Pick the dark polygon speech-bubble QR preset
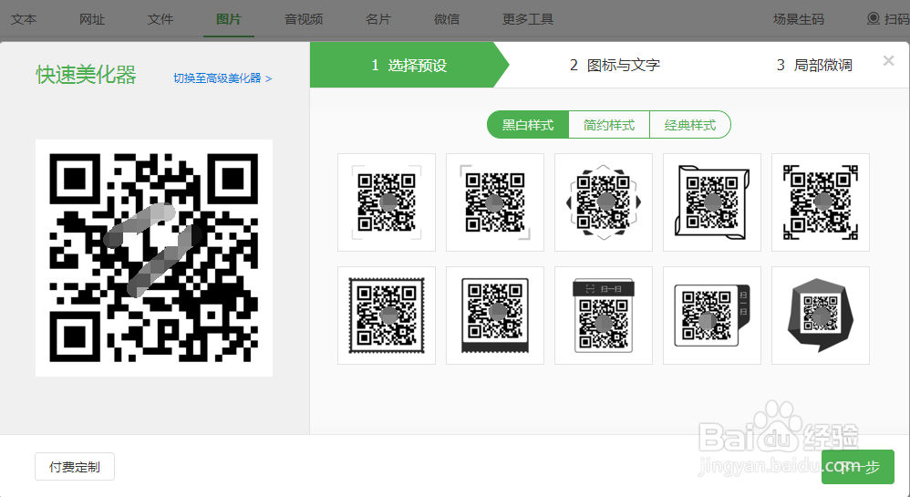The width and height of the screenshot is (910, 497). [821, 316]
